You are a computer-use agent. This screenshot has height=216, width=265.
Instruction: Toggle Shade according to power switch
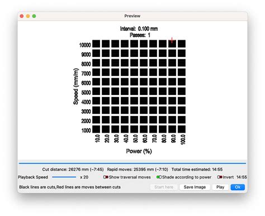159,177
